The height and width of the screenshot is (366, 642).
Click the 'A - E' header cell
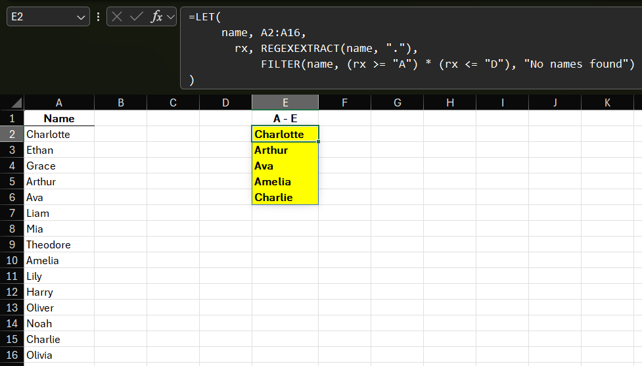pos(285,118)
